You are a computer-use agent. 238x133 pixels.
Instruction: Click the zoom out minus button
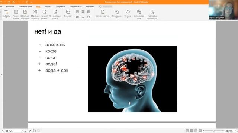[x=203, y=131]
